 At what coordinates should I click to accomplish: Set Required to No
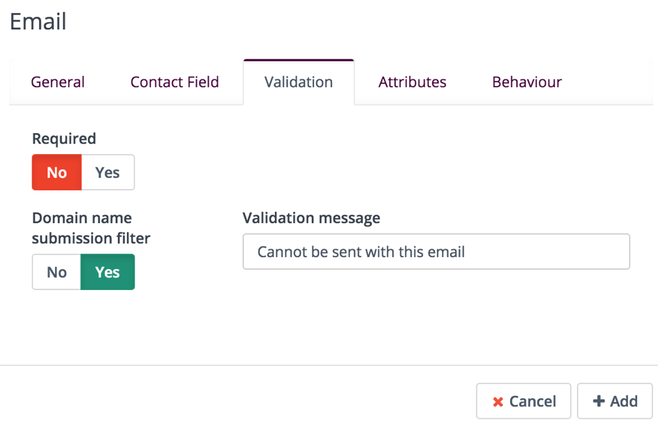[x=57, y=172]
